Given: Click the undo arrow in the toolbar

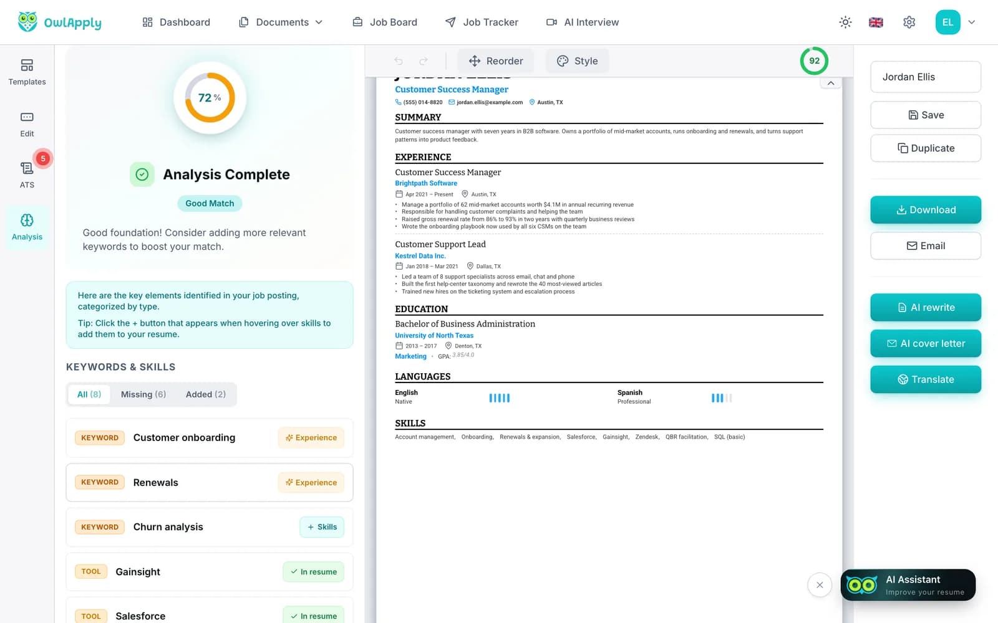Looking at the screenshot, I should (x=399, y=61).
